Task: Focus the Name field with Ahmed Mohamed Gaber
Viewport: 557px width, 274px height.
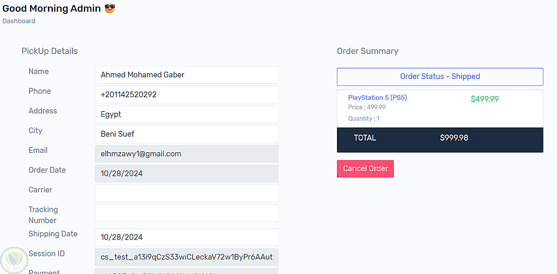Action: pos(186,75)
